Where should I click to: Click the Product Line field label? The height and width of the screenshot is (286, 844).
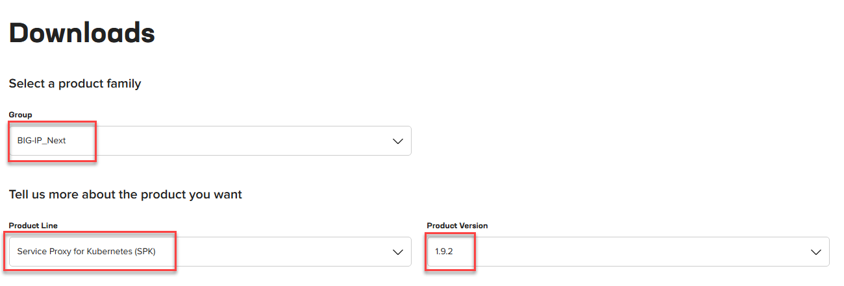[33, 226]
